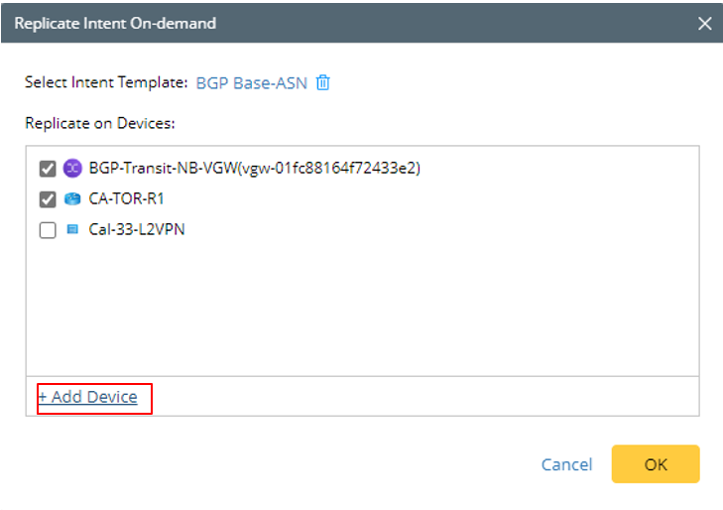Delete the selected BGP Base-ASN template
This screenshot has height=510, width=723.
tap(322, 82)
